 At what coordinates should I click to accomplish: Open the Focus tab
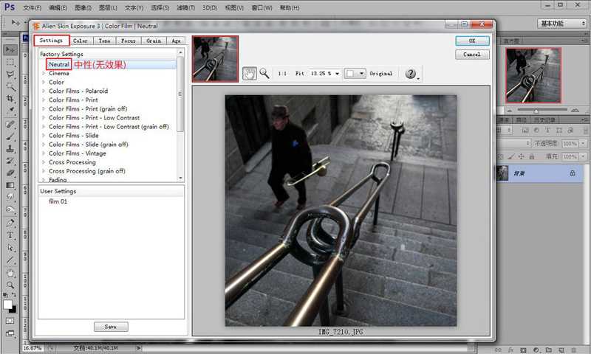click(x=128, y=41)
